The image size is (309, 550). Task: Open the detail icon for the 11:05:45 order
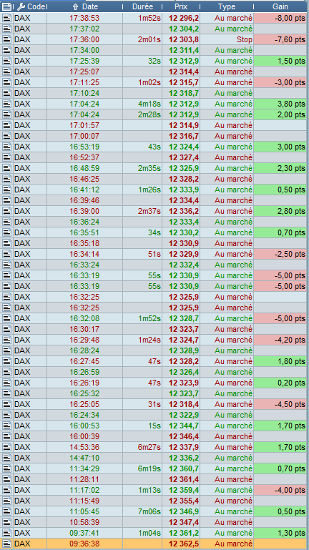(x=6, y=512)
